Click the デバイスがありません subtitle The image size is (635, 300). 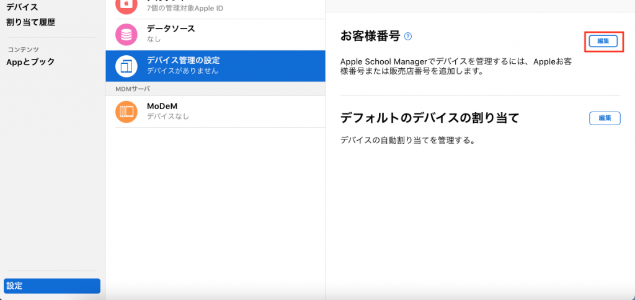click(183, 71)
